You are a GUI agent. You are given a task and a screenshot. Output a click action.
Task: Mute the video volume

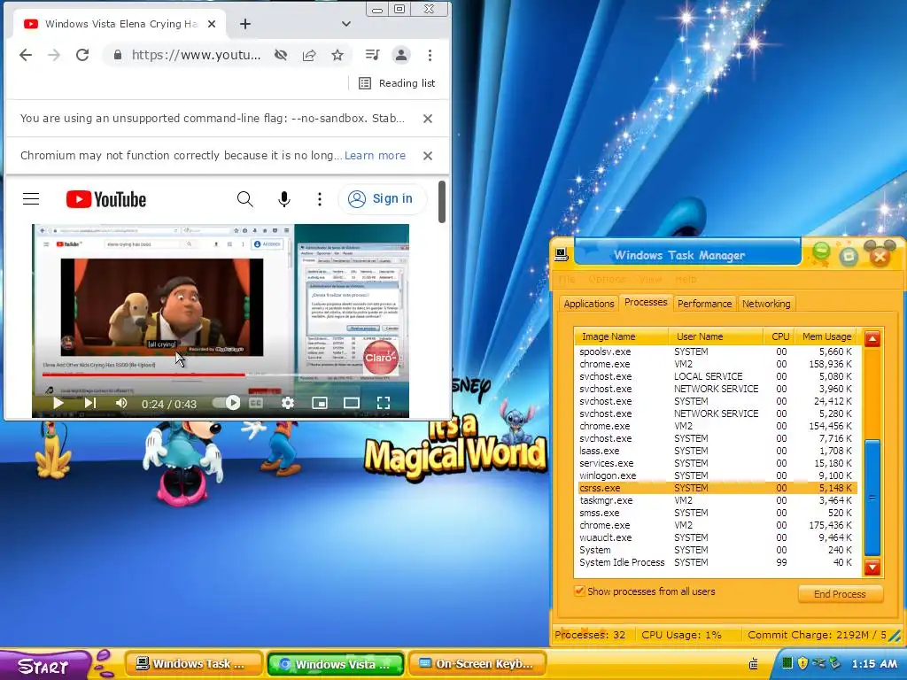pyautogui.click(x=120, y=403)
